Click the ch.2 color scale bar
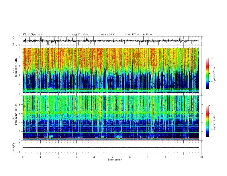The image size is (227, 176). 207,121
